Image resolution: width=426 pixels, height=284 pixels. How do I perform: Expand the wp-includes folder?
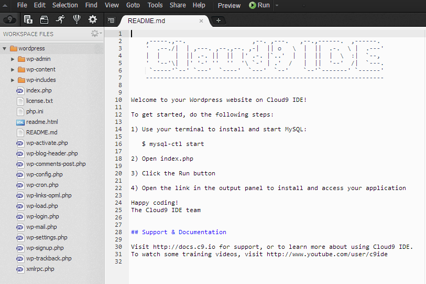point(13,80)
